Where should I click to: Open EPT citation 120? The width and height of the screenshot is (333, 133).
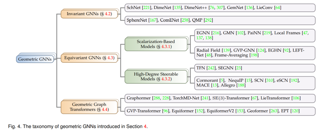click(295, 111)
